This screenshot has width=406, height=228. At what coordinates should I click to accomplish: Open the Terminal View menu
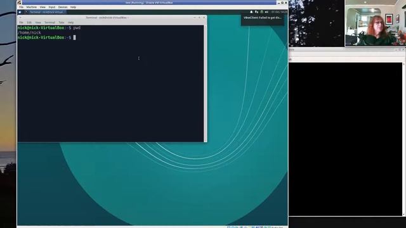pos(38,23)
